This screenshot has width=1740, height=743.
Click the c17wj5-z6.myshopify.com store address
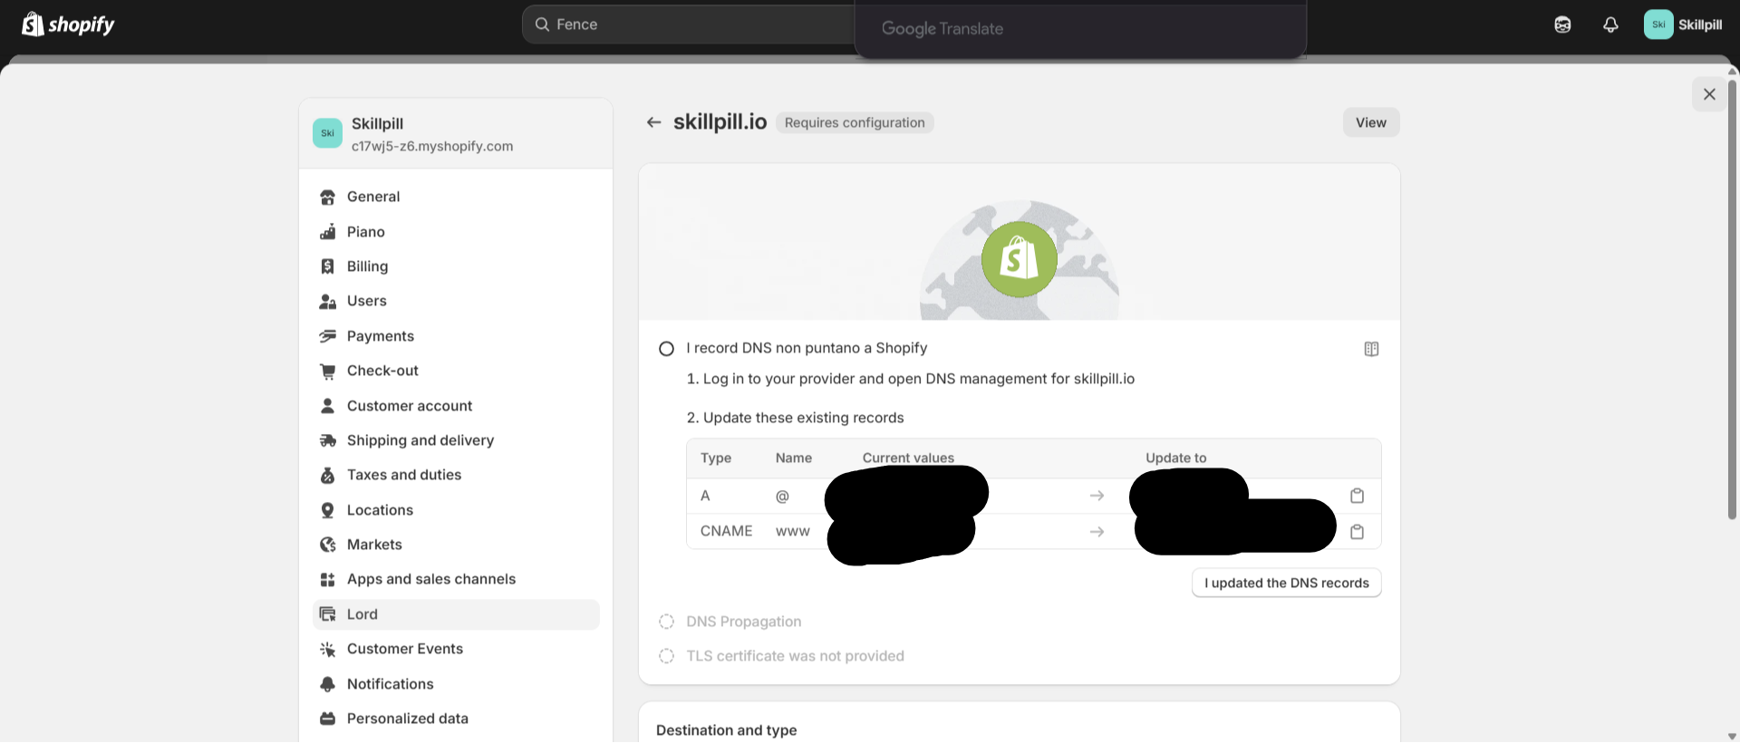[x=432, y=146]
